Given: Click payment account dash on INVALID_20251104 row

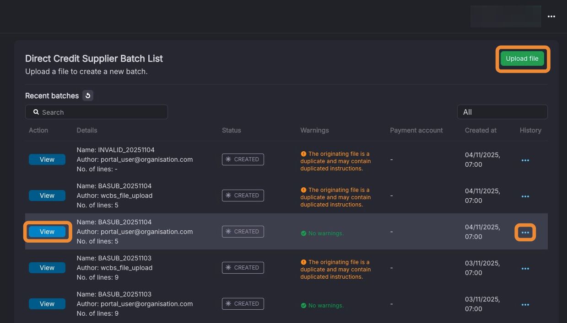Looking at the screenshot, I should pyautogui.click(x=391, y=159).
